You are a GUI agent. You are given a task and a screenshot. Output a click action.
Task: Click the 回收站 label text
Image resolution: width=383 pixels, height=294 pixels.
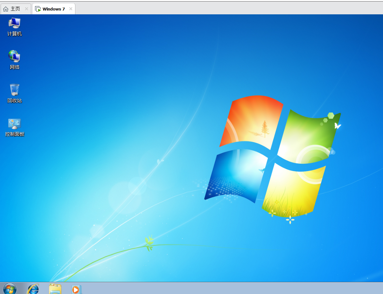15,100
